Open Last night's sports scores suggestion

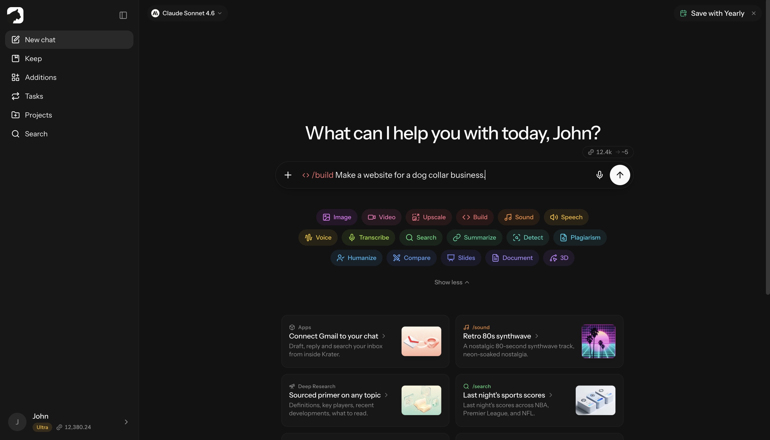(x=539, y=400)
